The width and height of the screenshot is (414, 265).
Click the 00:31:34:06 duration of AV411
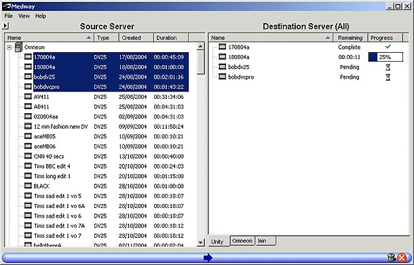point(169,97)
